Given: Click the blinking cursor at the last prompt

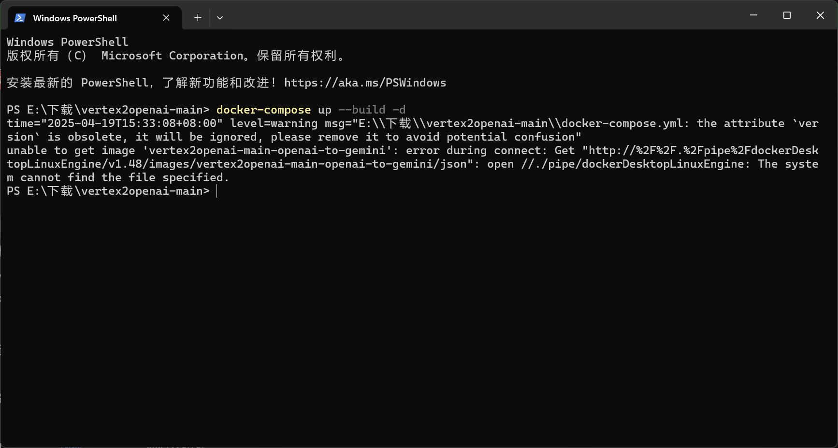Looking at the screenshot, I should click(x=217, y=191).
